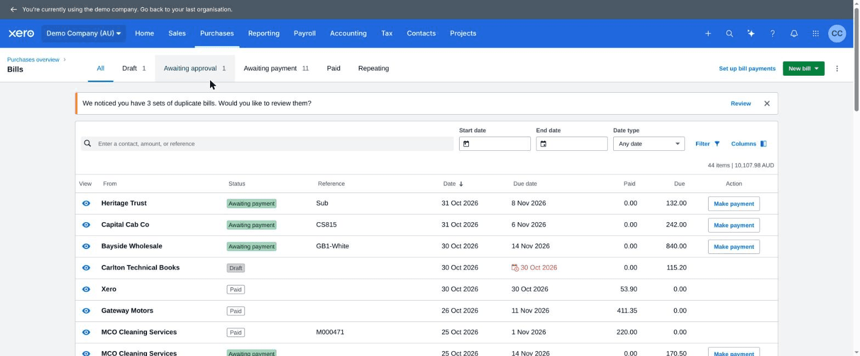The width and height of the screenshot is (860, 356).
Task: Make payment for Capital Cab Co
Action: coord(734,225)
